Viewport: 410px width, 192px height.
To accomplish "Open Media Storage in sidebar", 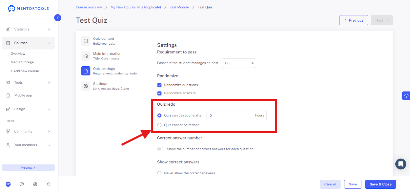I will (x=22, y=62).
